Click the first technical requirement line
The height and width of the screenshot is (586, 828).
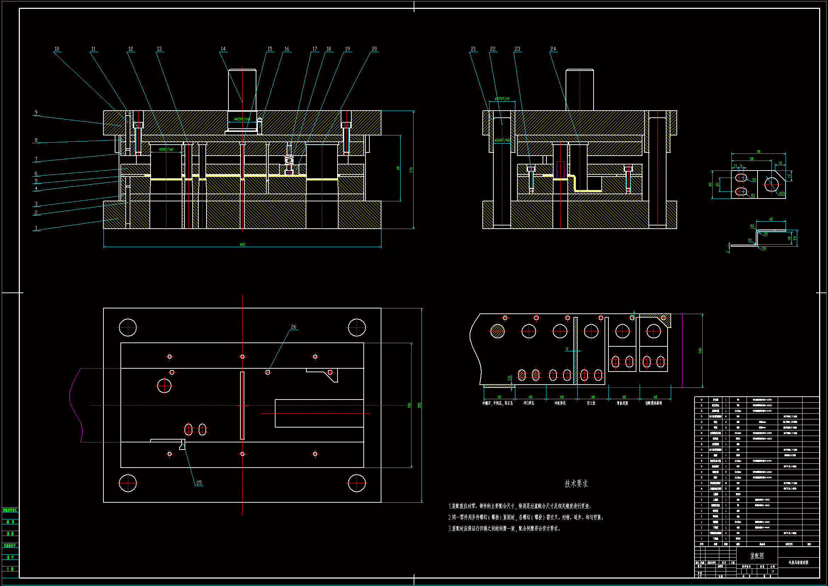tap(519, 506)
